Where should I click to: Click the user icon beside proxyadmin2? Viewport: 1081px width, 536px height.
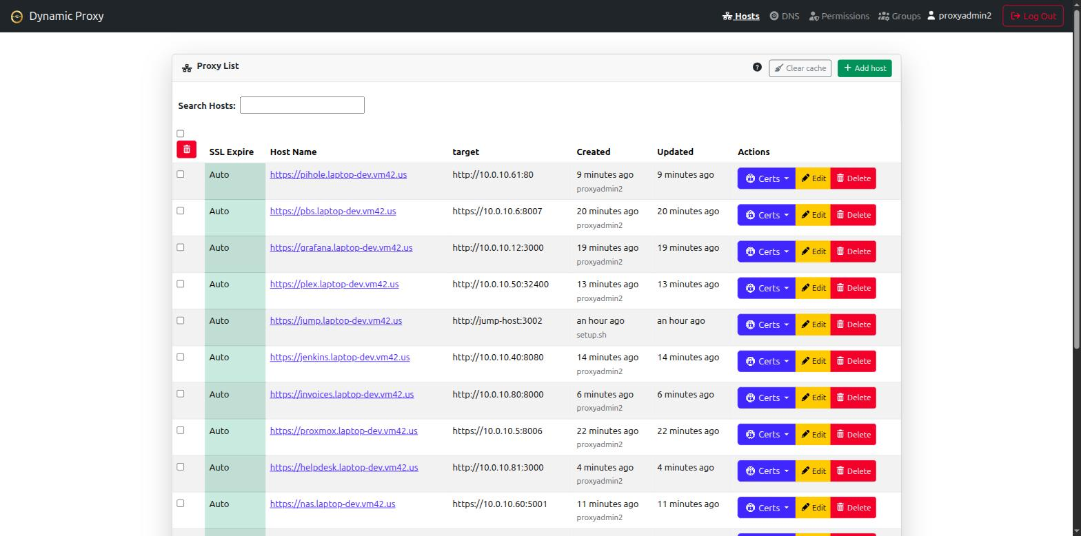click(931, 15)
